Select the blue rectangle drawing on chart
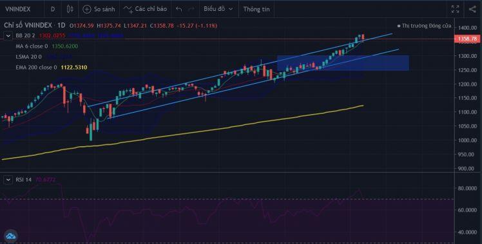Image resolution: width=482 pixels, height=244 pixels. (x=343, y=63)
